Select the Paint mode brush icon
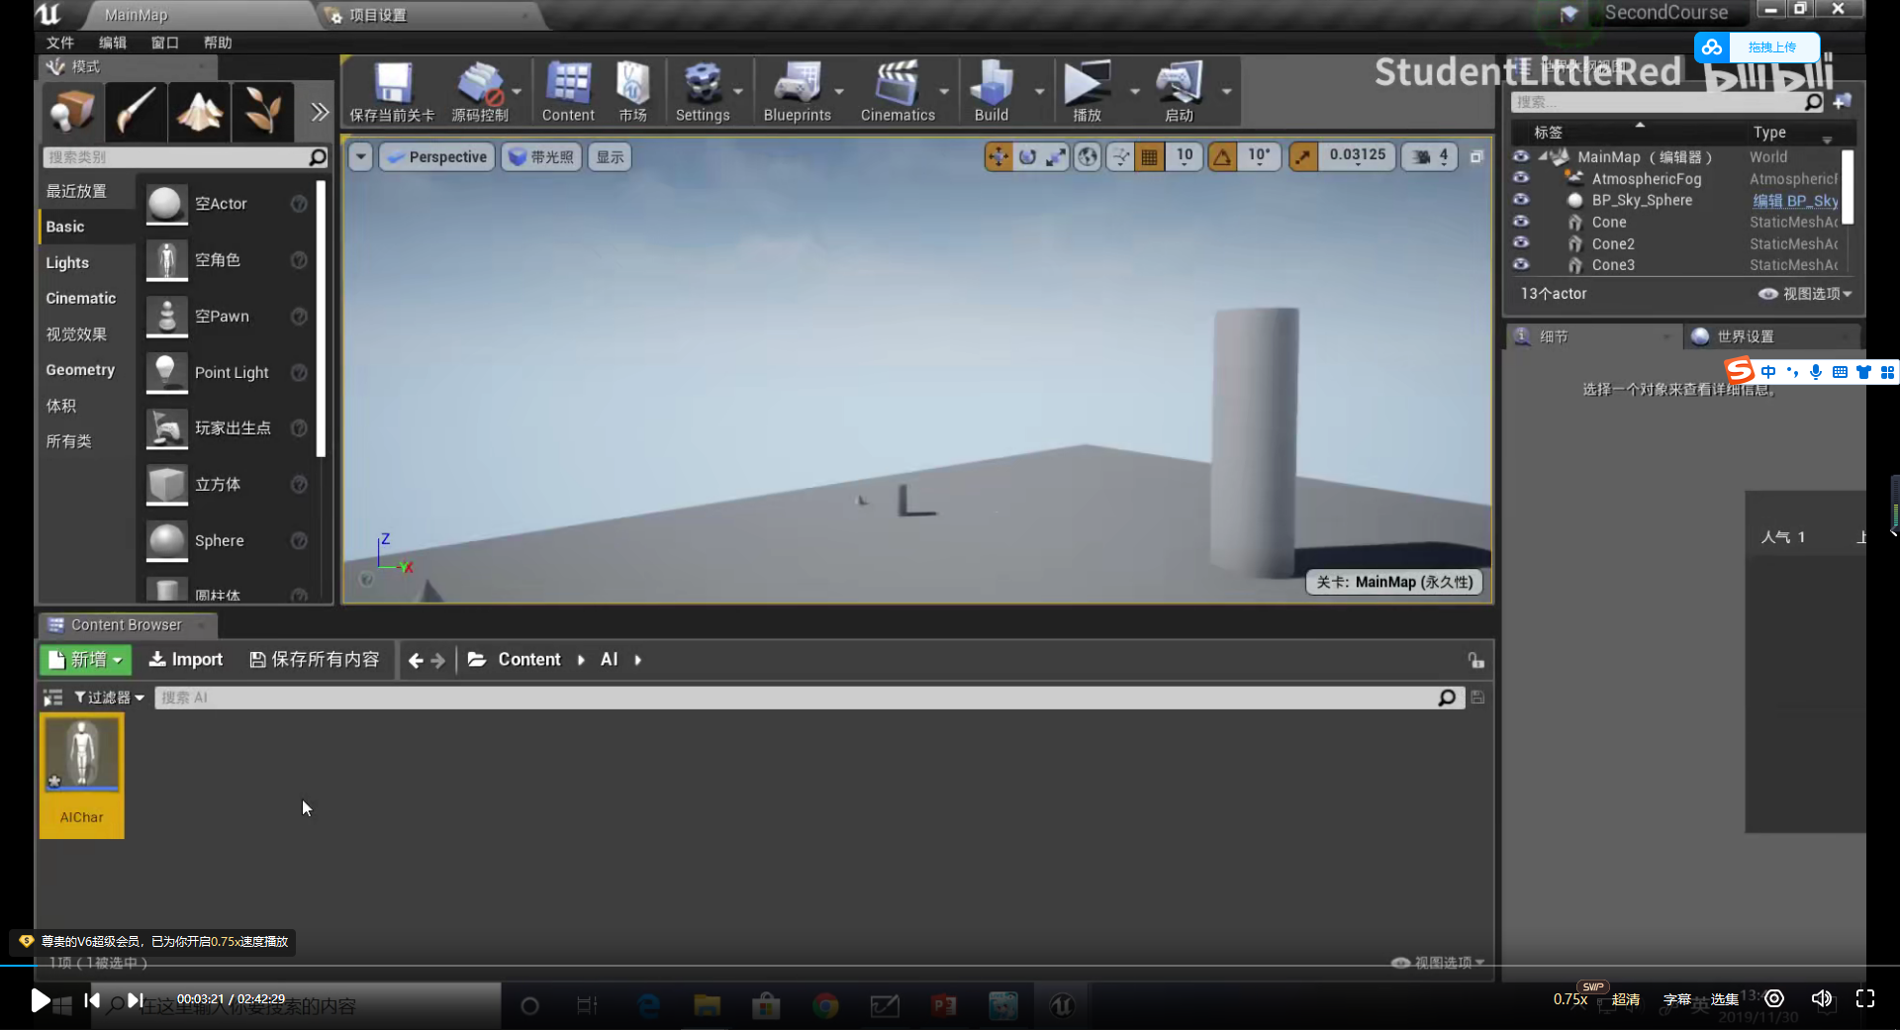The height and width of the screenshot is (1030, 1900). point(136,110)
